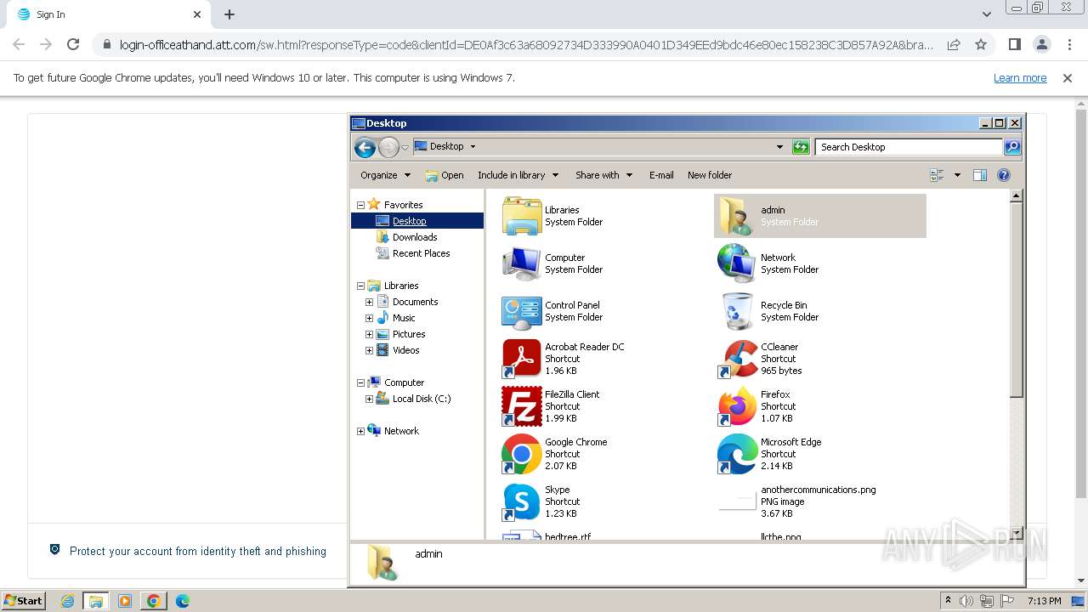Select the Microsoft Edge shortcut icon
1088x612 pixels.
737,454
